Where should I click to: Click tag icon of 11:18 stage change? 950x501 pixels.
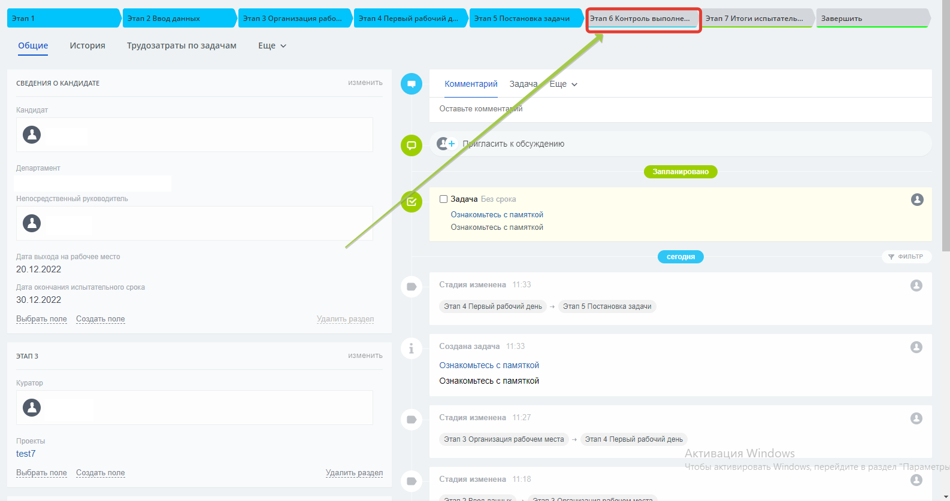tap(412, 481)
